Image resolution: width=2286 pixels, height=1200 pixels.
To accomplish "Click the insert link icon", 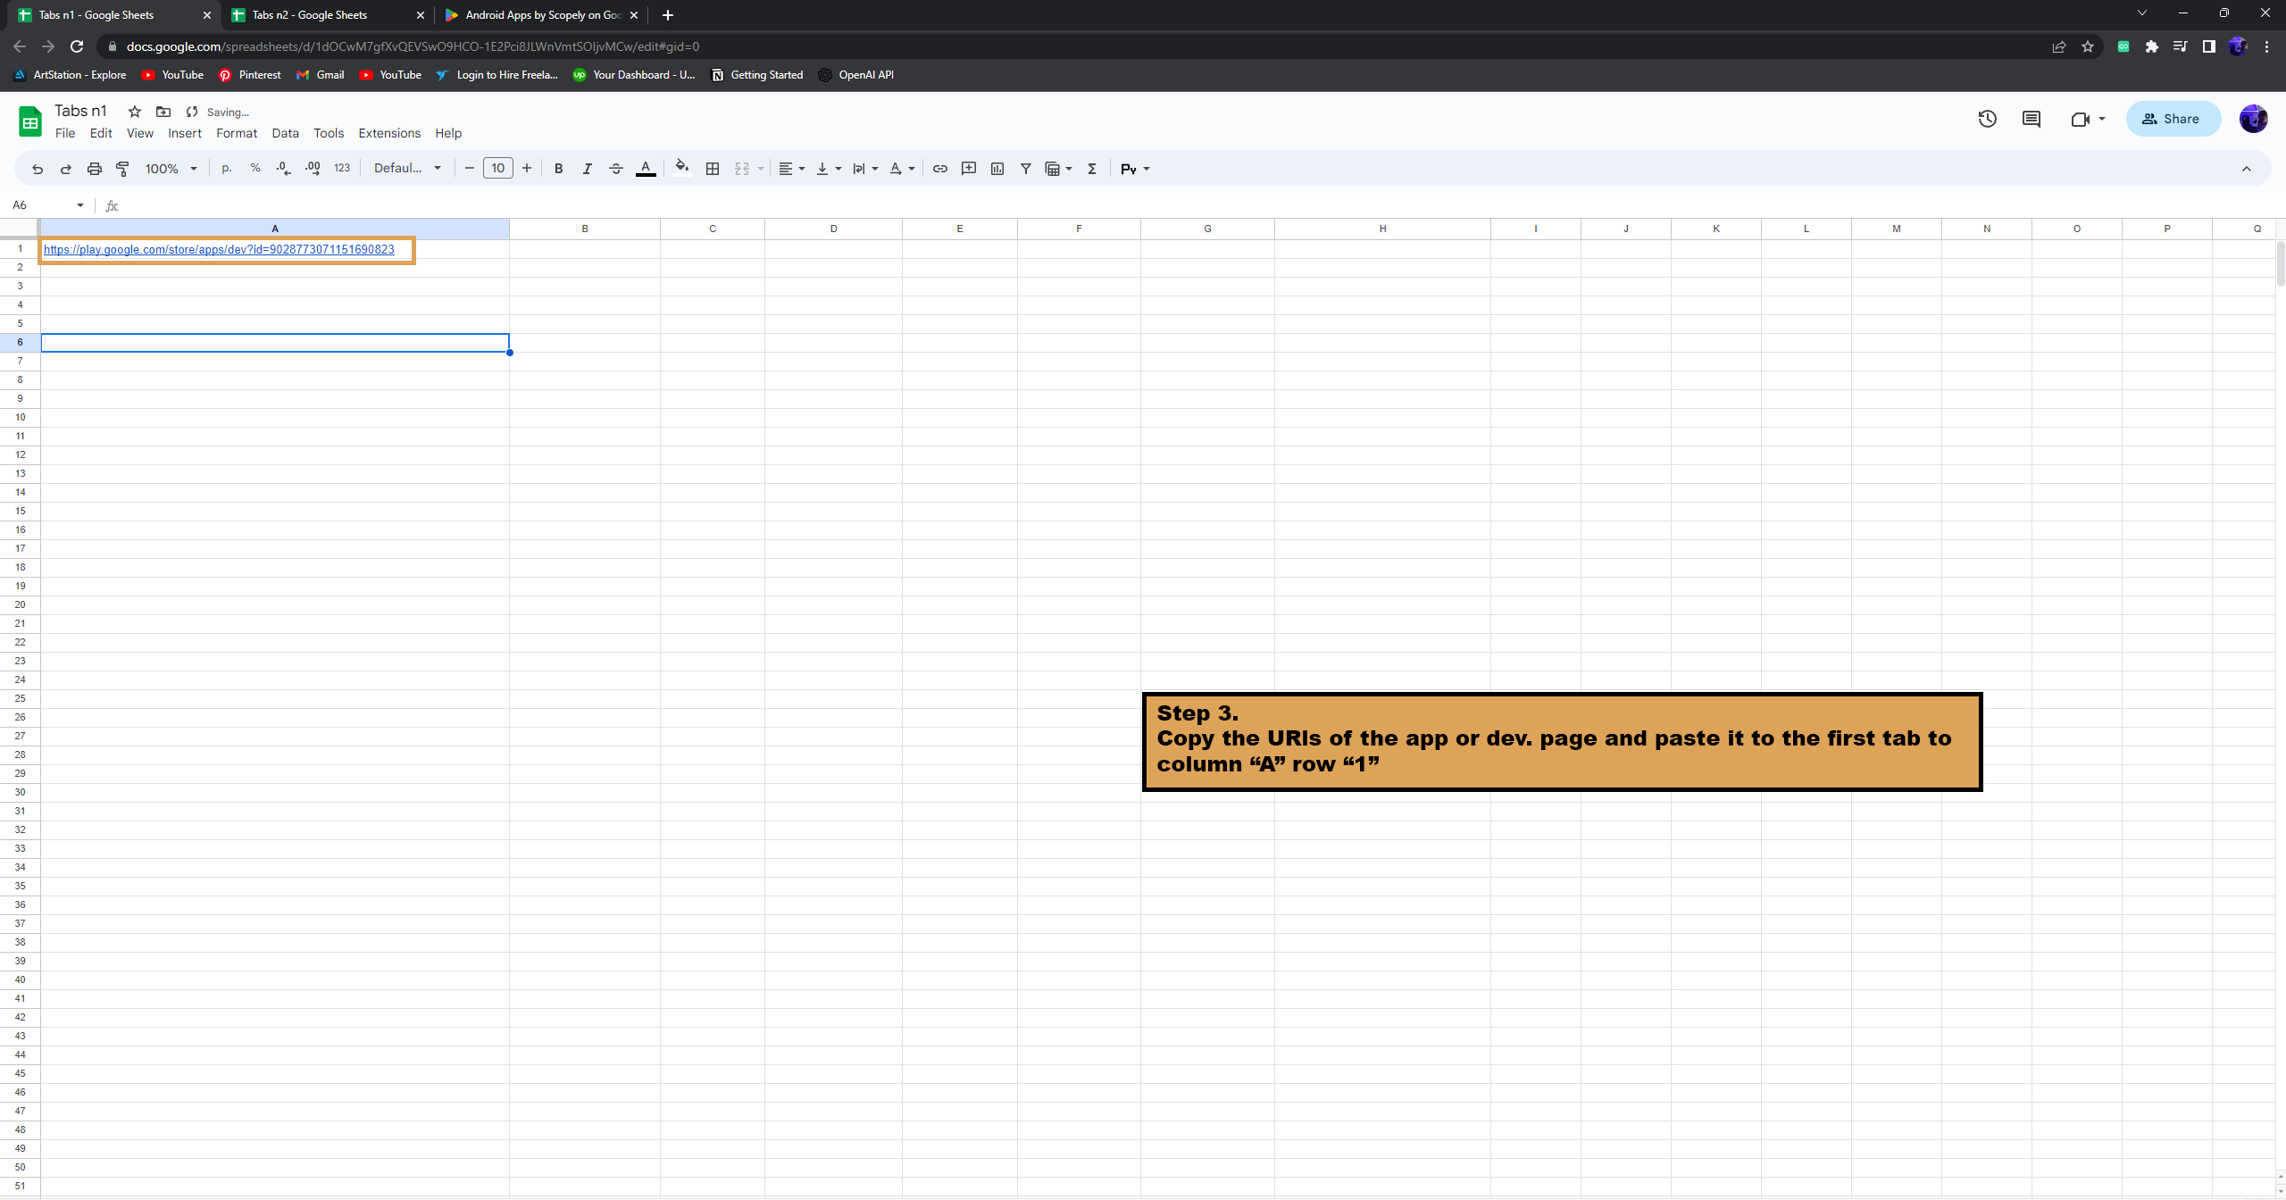I will click(x=939, y=169).
